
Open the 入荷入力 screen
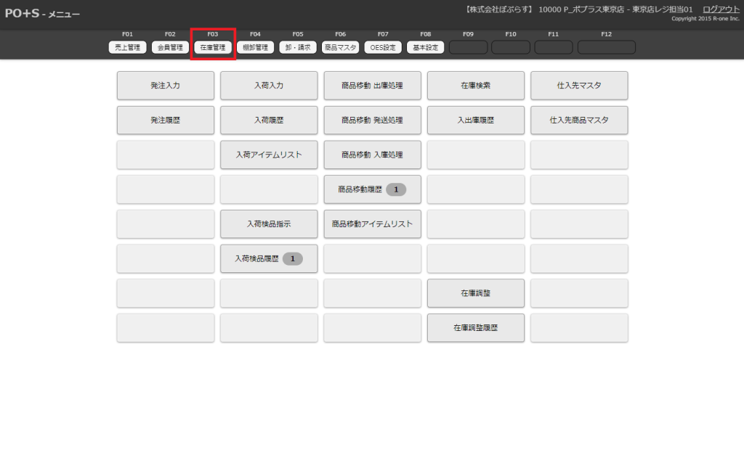coord(269,86)
